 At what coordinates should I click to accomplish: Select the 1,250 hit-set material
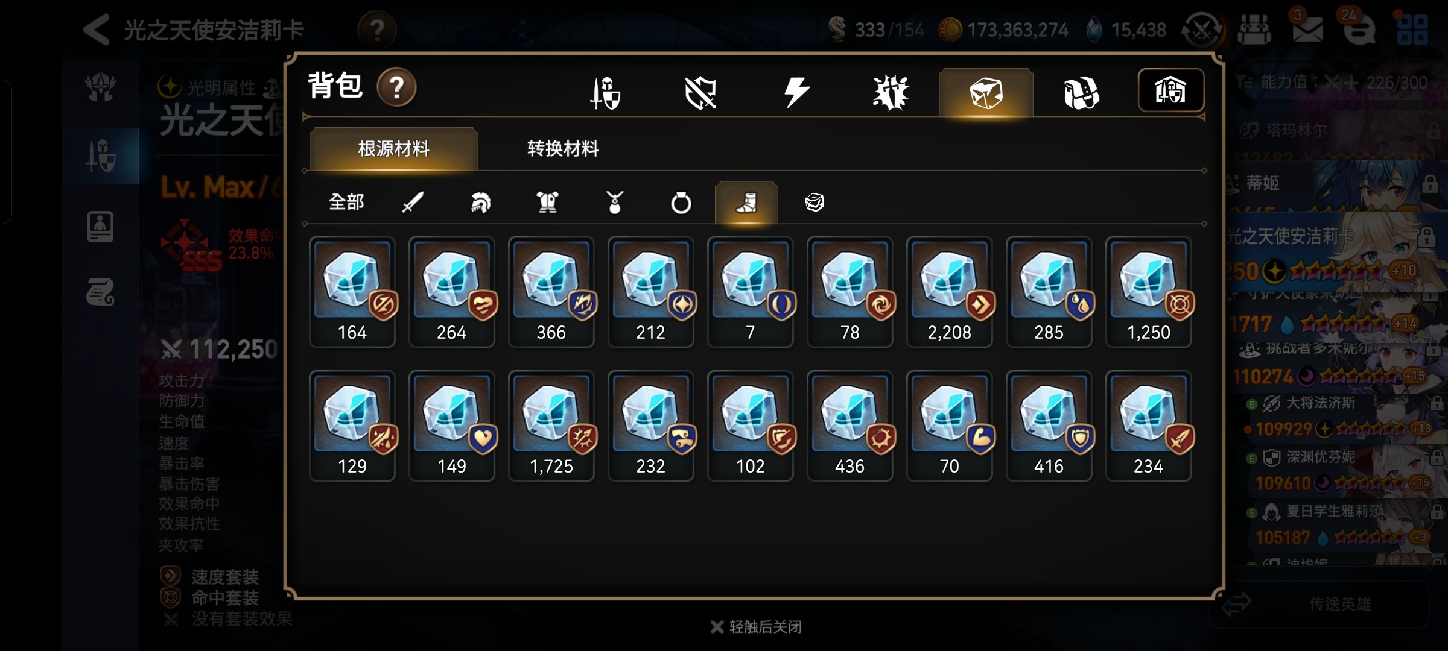(x=1148, y=292)
